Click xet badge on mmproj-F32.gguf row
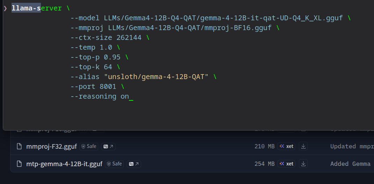This screenshot has width=374, height=184. pyautogui.click(x=286, y=146)
